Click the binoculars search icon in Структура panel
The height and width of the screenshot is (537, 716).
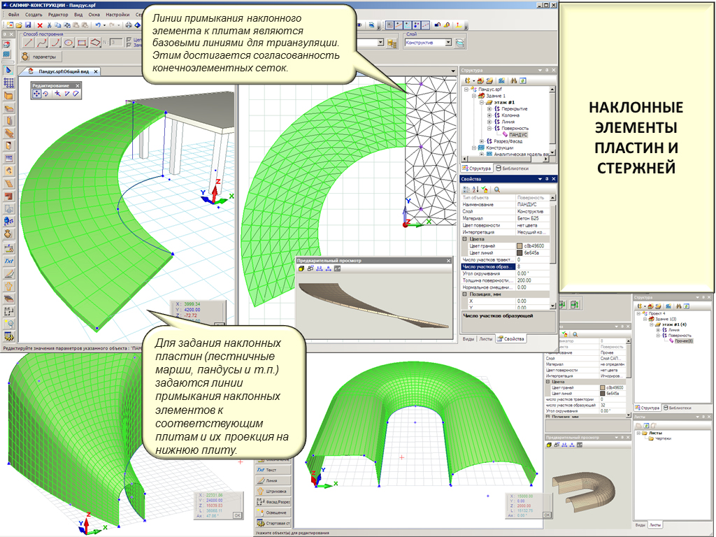click(x=513, y=80)
